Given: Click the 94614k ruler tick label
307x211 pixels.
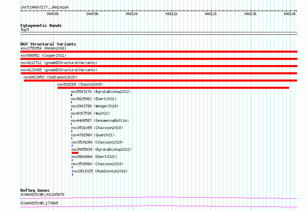Looking at the screenshot, I should pyautogui.click(x=290, y=14).
